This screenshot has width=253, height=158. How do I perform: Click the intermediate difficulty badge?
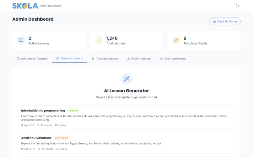point(62,138)
